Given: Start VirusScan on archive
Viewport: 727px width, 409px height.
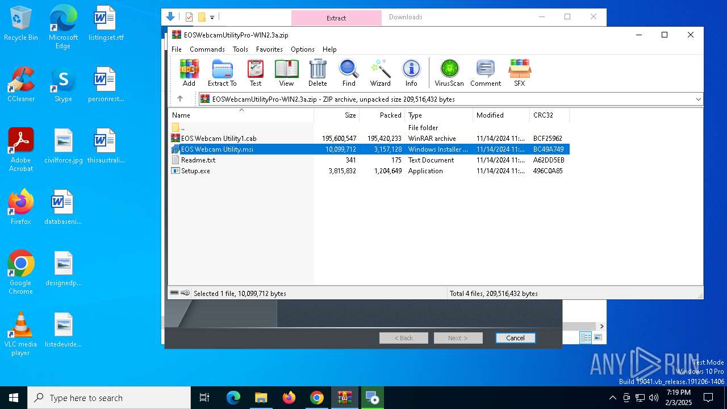Looking at the screenshot, I should pyautogui.click(x=449, y=73).
